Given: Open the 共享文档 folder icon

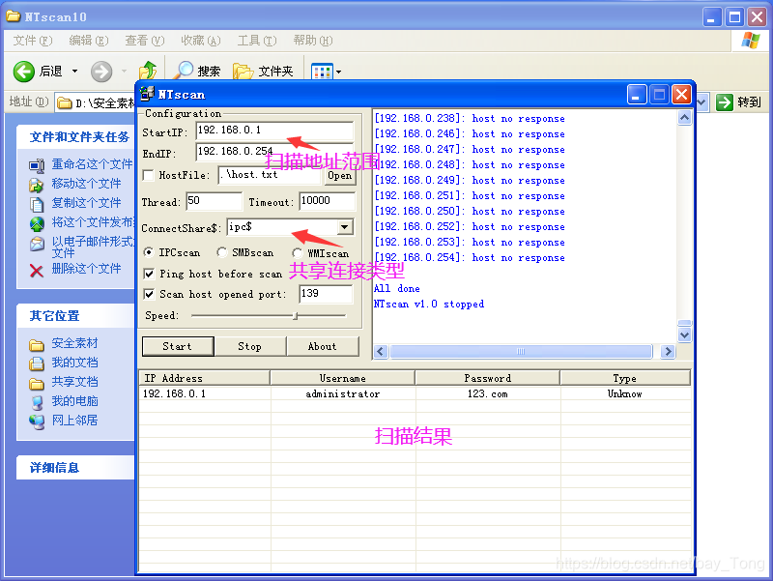Looking at the screenshot, I should [37, 383].
